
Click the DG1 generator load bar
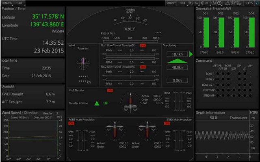[x=206, y=32]
